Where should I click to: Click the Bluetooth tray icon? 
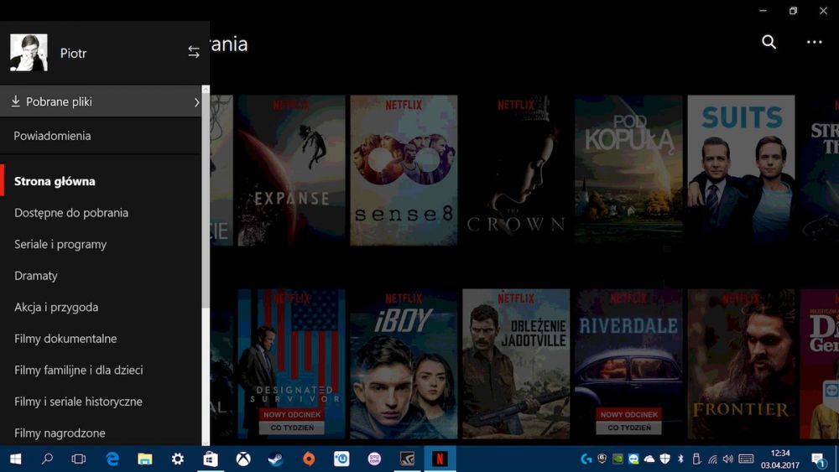(680, 459)
